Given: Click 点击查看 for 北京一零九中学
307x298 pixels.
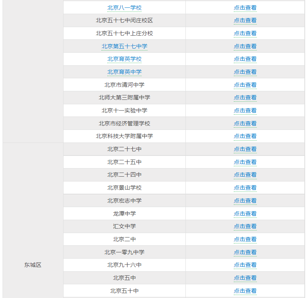Looking at the screenshot, I should [245, 252].
